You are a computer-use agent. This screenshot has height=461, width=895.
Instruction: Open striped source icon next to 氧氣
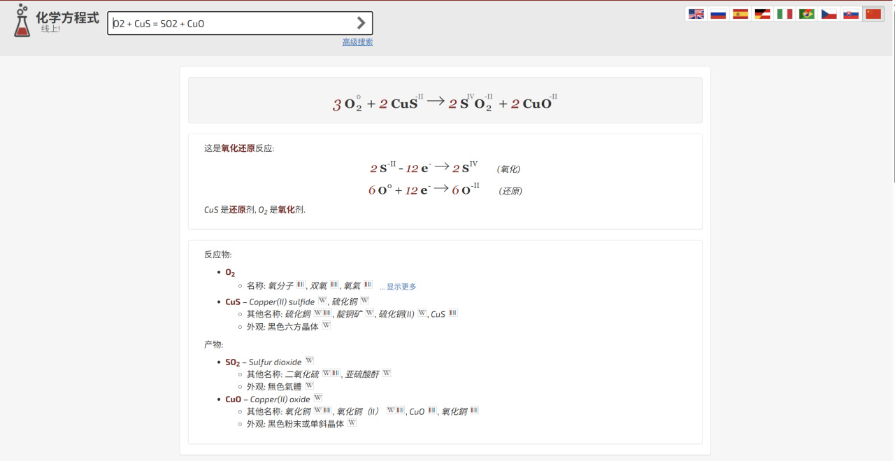(368, 285)
